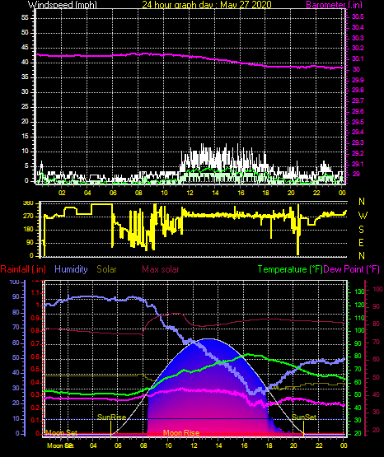Click the 24 hour graph day title
This screenshot has height=457, width=384.
tap(207, 5)
